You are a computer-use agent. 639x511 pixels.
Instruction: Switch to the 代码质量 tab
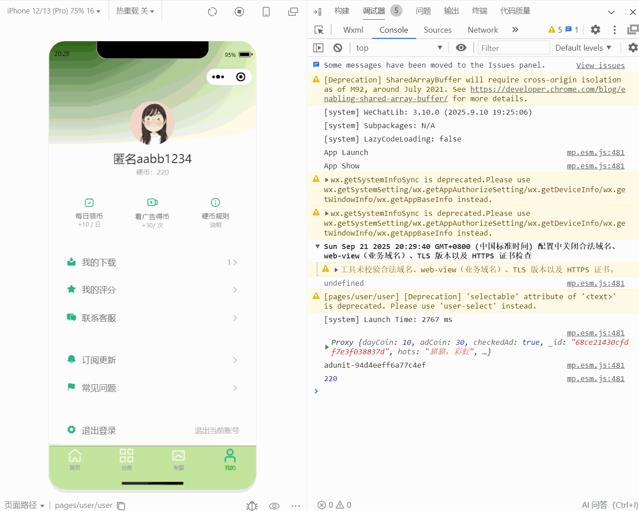pyautogui.click(x=515, y=11)
